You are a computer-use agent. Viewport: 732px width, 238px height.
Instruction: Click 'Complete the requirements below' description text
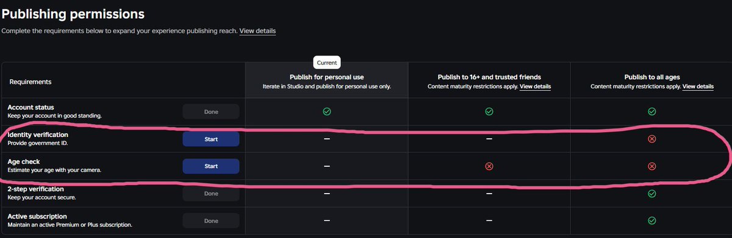pos(119,30)
